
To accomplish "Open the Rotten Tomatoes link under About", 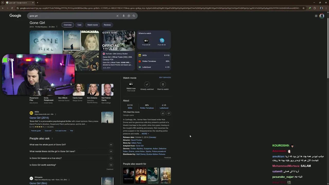I will [x=147, y=108].
